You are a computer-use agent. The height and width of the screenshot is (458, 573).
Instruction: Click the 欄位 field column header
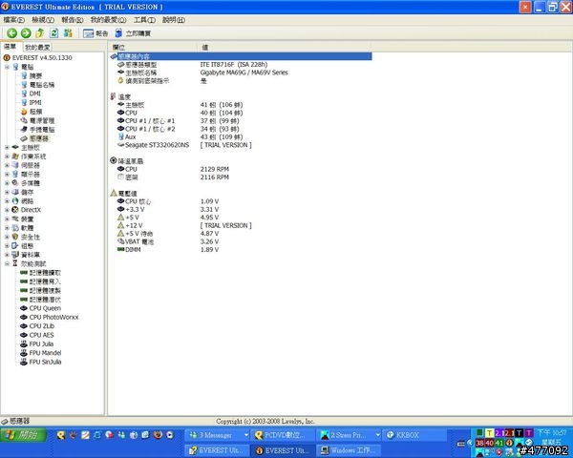point(154,48)
